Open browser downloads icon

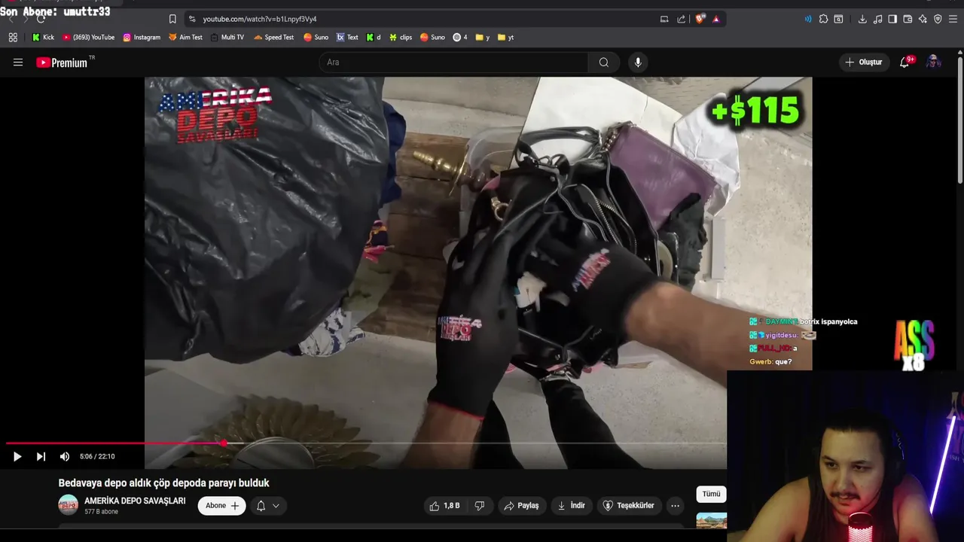click(x=862, y=19)
